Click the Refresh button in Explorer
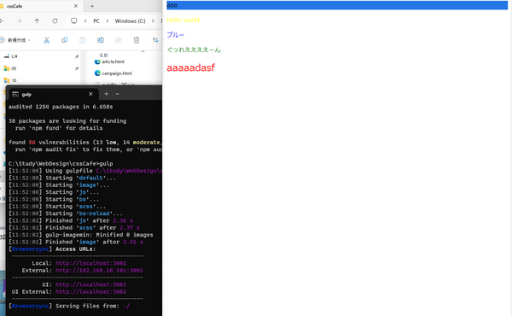Image resolution: width=512 pixels, height=316 pixels. pyautogui.click(x=55, y=20)
